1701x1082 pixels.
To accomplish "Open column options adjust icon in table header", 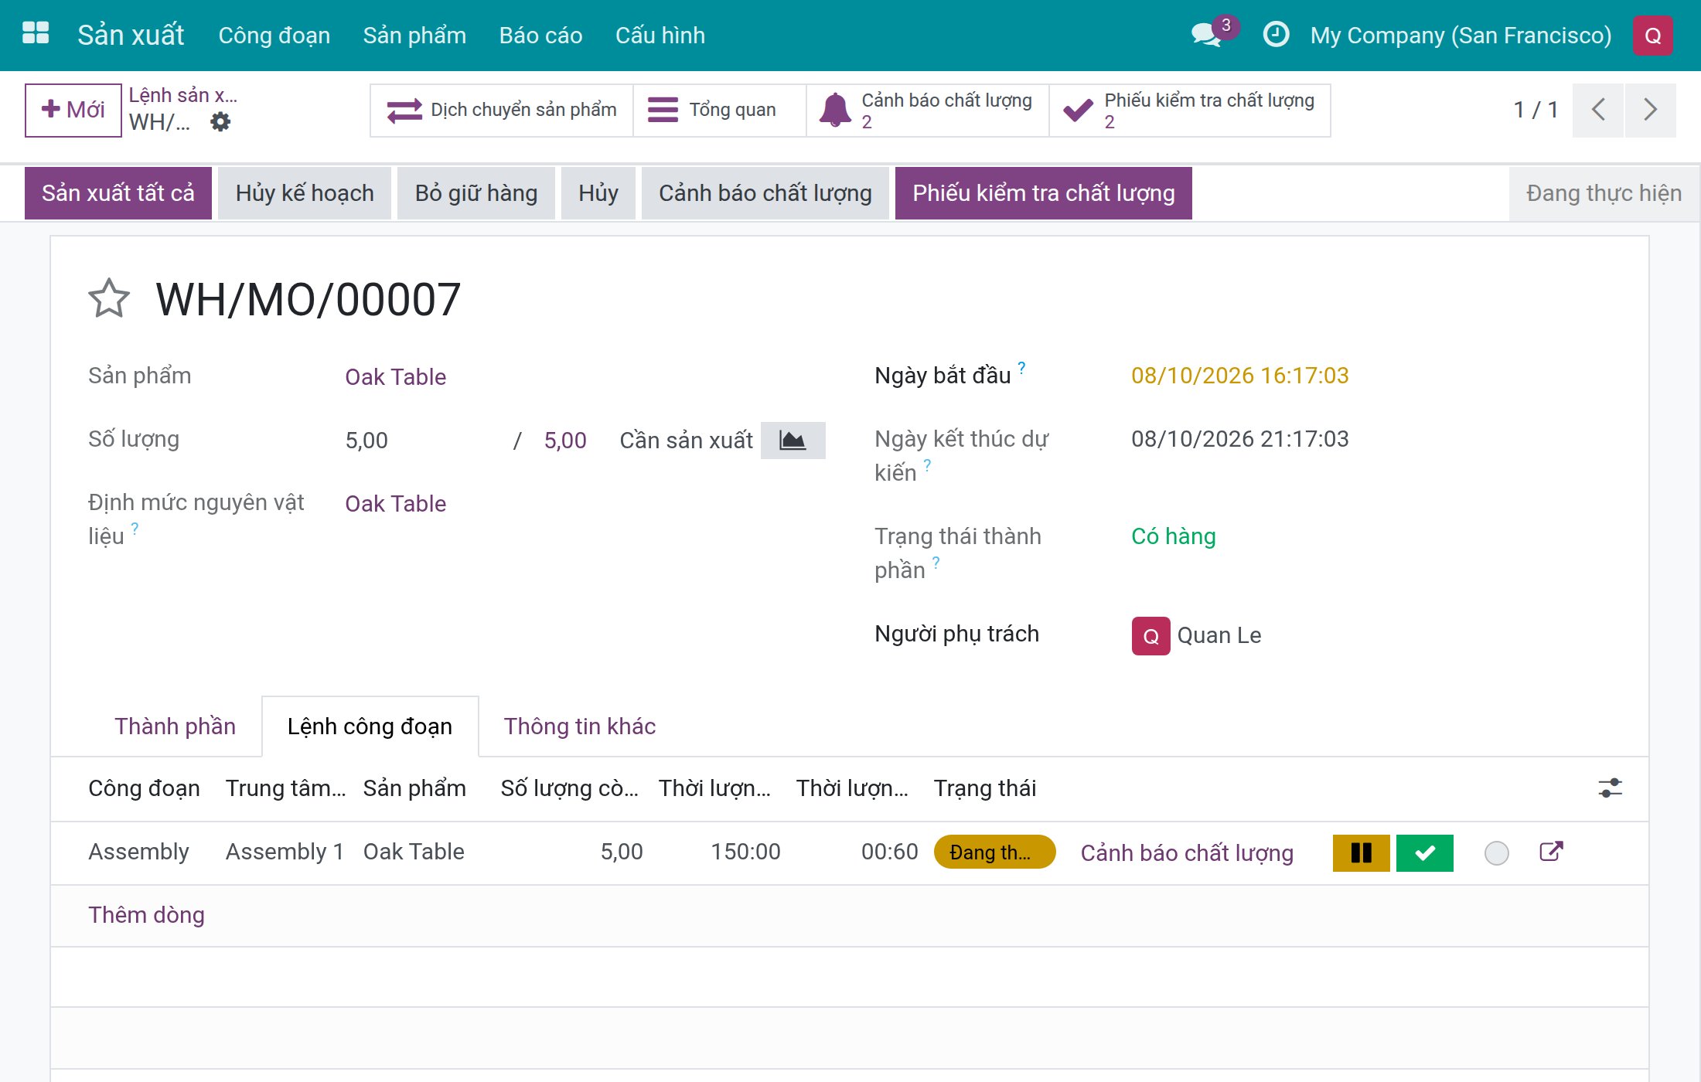I will (x=1611, y=788).
